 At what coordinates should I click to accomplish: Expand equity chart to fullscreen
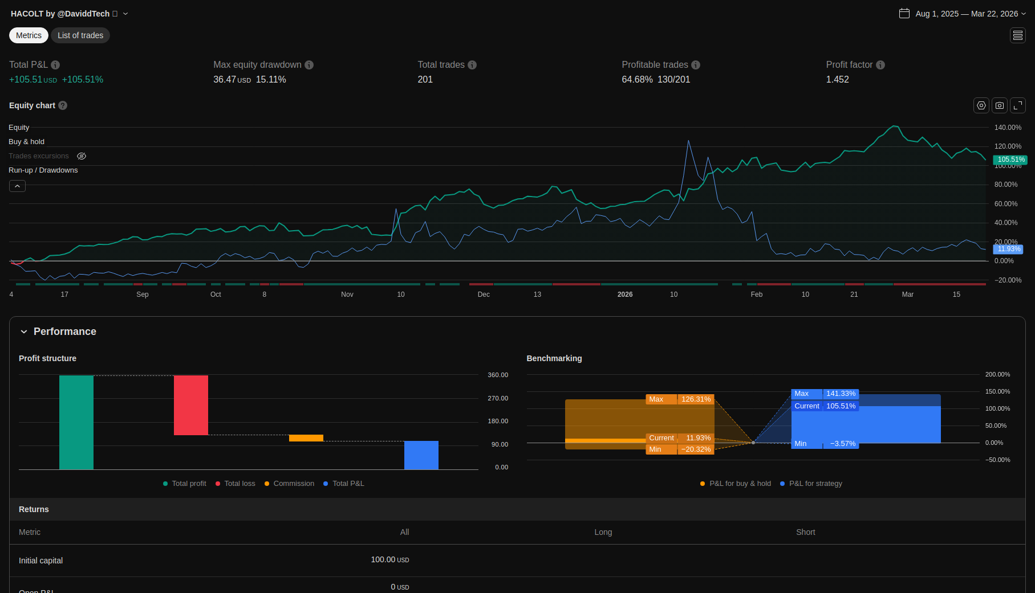tap(1018, 105)
